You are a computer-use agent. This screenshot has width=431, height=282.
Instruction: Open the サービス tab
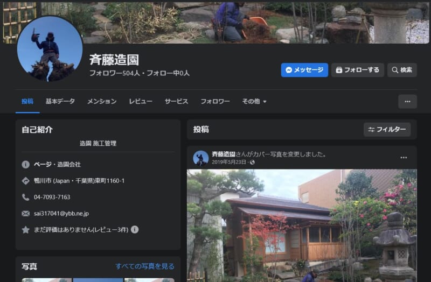(x=177, y=101)
